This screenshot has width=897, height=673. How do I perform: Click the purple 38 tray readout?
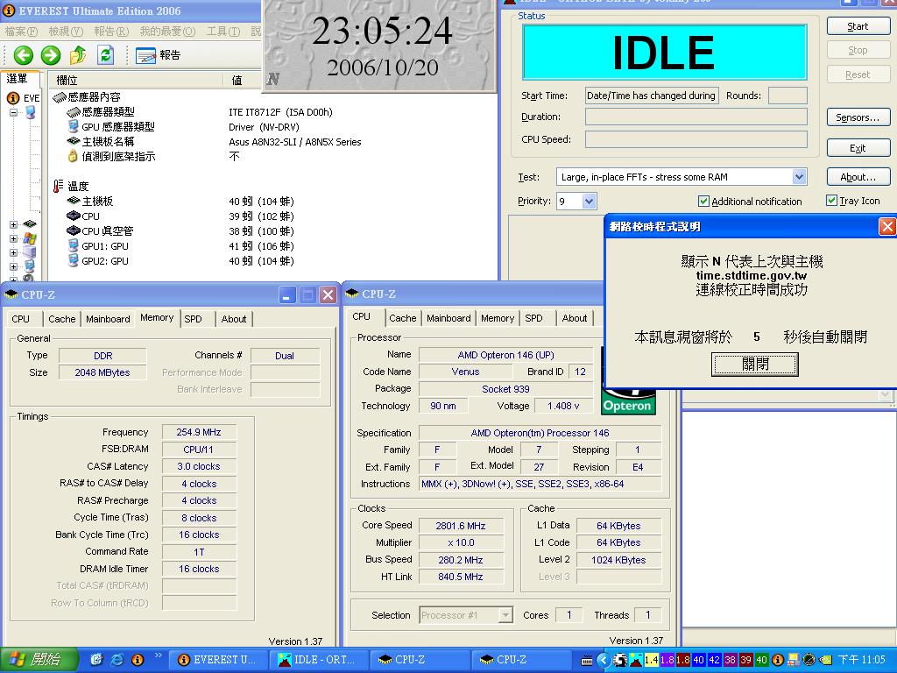tap(730, 660)
